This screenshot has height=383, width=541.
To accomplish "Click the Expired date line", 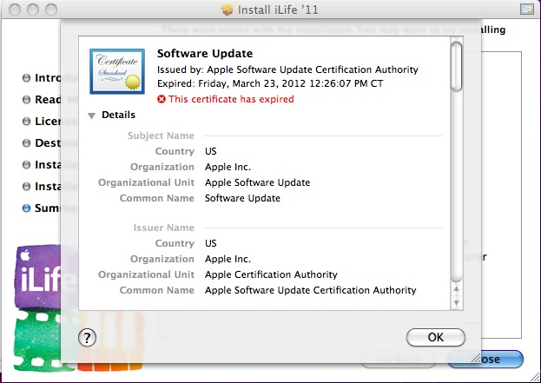I will coord(270,84).
